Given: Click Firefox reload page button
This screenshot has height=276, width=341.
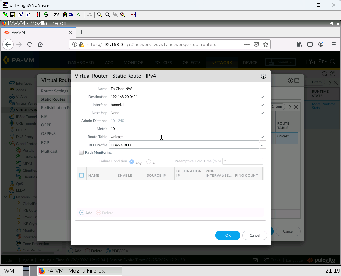Looking at the screenshot, I should click(x=30, y=44).
